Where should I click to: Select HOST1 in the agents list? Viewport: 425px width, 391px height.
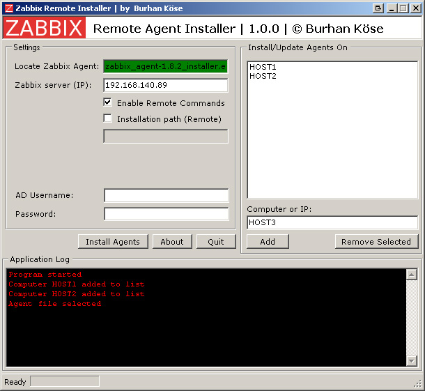point(263,67)
